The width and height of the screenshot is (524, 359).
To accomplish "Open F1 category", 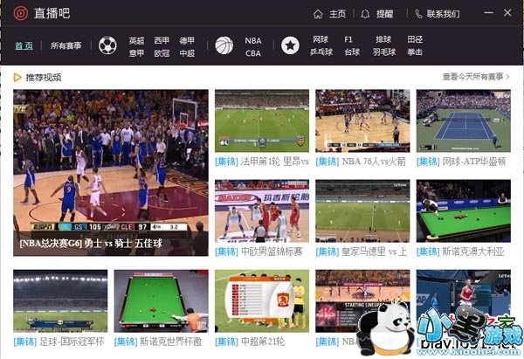I will coord(348,39).
